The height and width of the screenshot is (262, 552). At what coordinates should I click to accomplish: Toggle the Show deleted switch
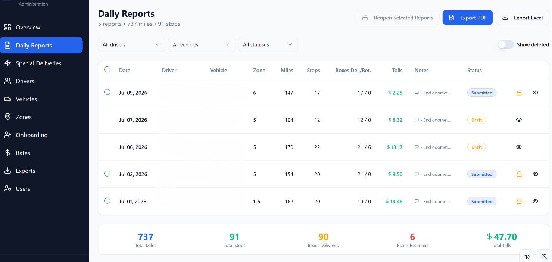506,44
